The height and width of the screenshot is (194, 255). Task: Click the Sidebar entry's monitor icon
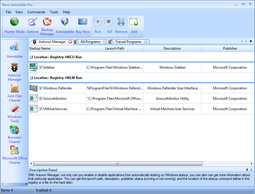coord(34,67)
